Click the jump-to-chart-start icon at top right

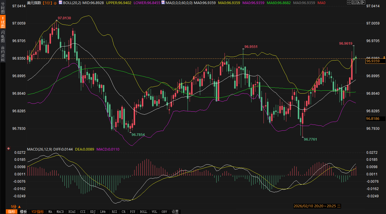click(354, 2)
